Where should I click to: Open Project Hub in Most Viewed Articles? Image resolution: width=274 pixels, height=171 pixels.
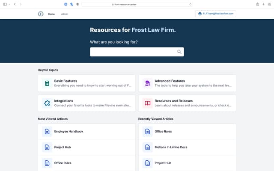86,147
